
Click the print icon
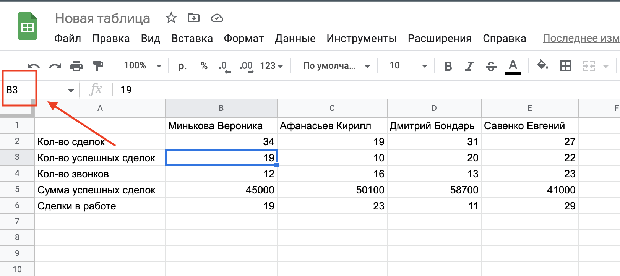click(x=76, y=66)
